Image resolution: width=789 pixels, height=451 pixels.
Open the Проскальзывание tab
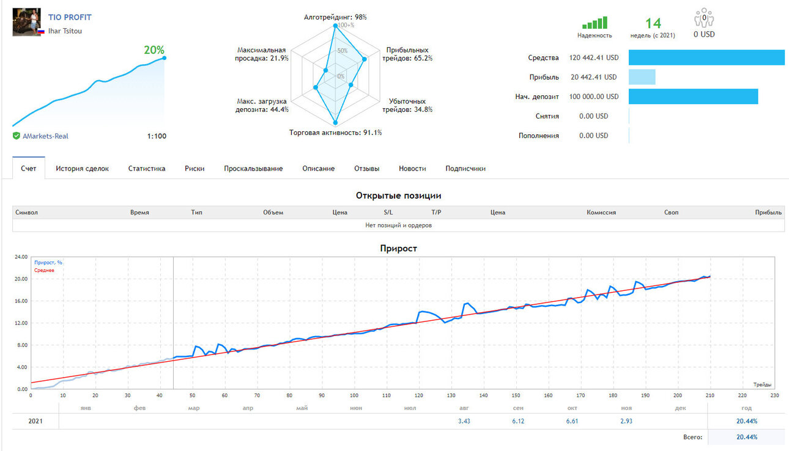pyautogui.click(x=253, y=168)
